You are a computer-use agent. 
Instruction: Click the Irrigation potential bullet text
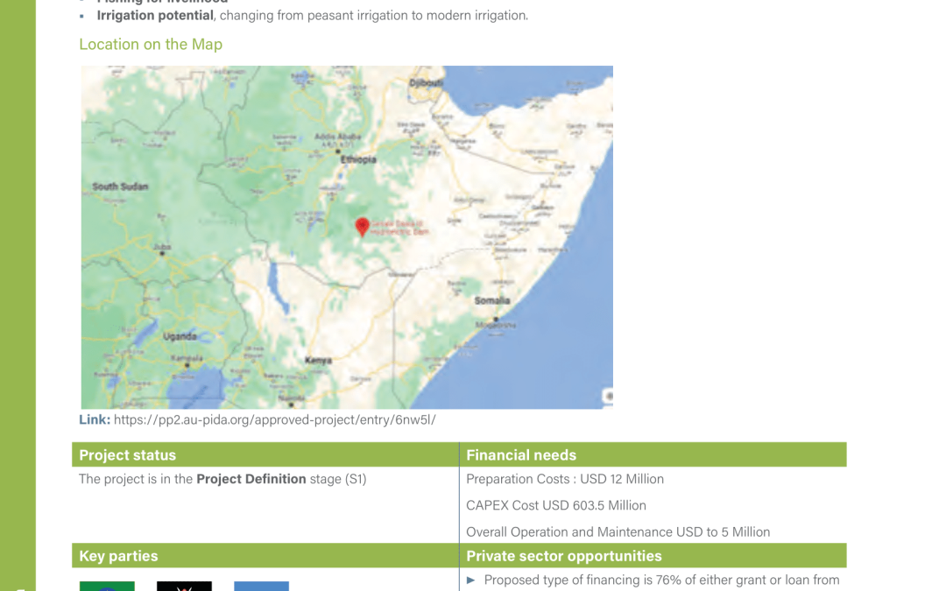click(155, 16)
